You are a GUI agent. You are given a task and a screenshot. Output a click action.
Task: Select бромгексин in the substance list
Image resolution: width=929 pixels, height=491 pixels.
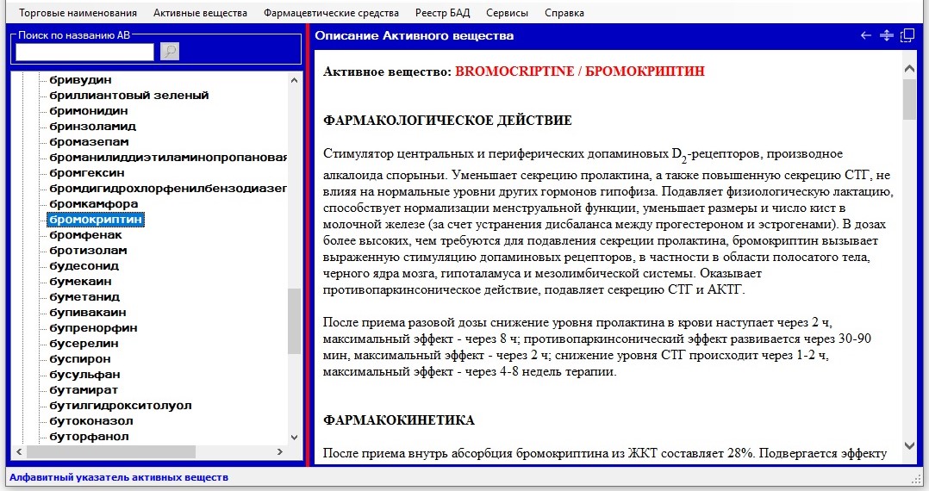87,173
